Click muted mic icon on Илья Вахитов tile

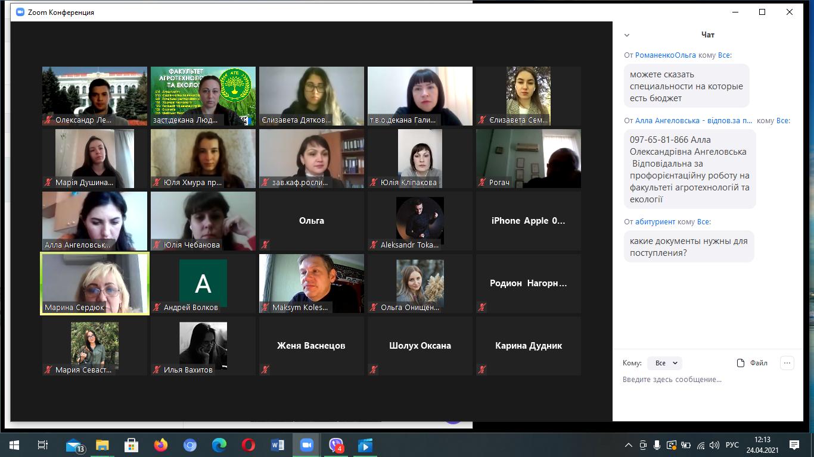[157, 370]
